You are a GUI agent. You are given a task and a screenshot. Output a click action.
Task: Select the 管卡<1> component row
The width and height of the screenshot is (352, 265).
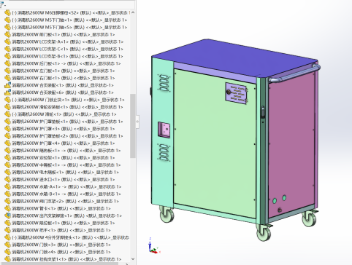click(61, 208)
